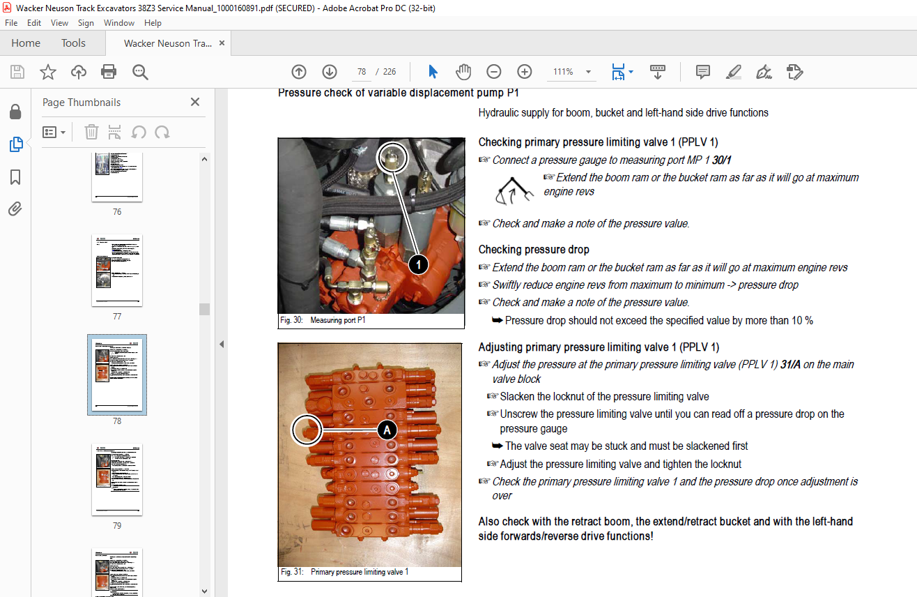This screenshot has width=917, height=597.
Task: Select the highlight text pen tool
Action: pyautogui.click(x=733, y=72)
